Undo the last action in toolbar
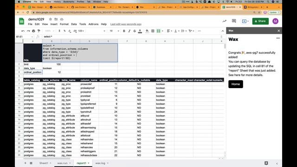The width and height of the screenshot is (297, 167). coord(23,31)
